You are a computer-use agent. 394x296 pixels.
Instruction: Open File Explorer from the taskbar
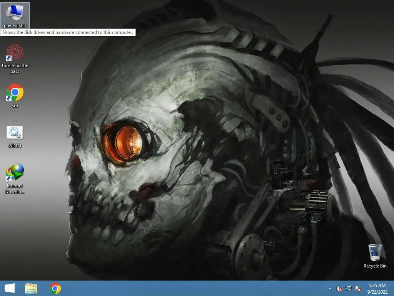pos(31,288)
